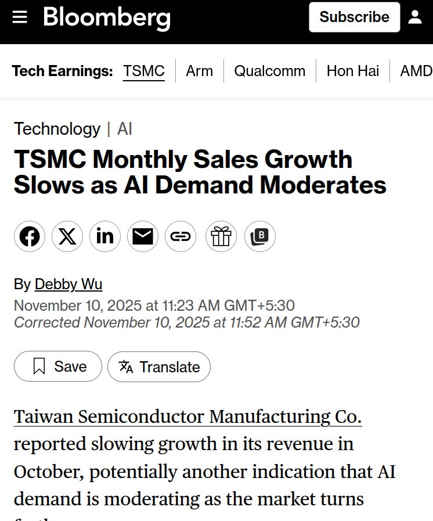
Task: Save the article with the bookmark button
Action: coord(57,367)
